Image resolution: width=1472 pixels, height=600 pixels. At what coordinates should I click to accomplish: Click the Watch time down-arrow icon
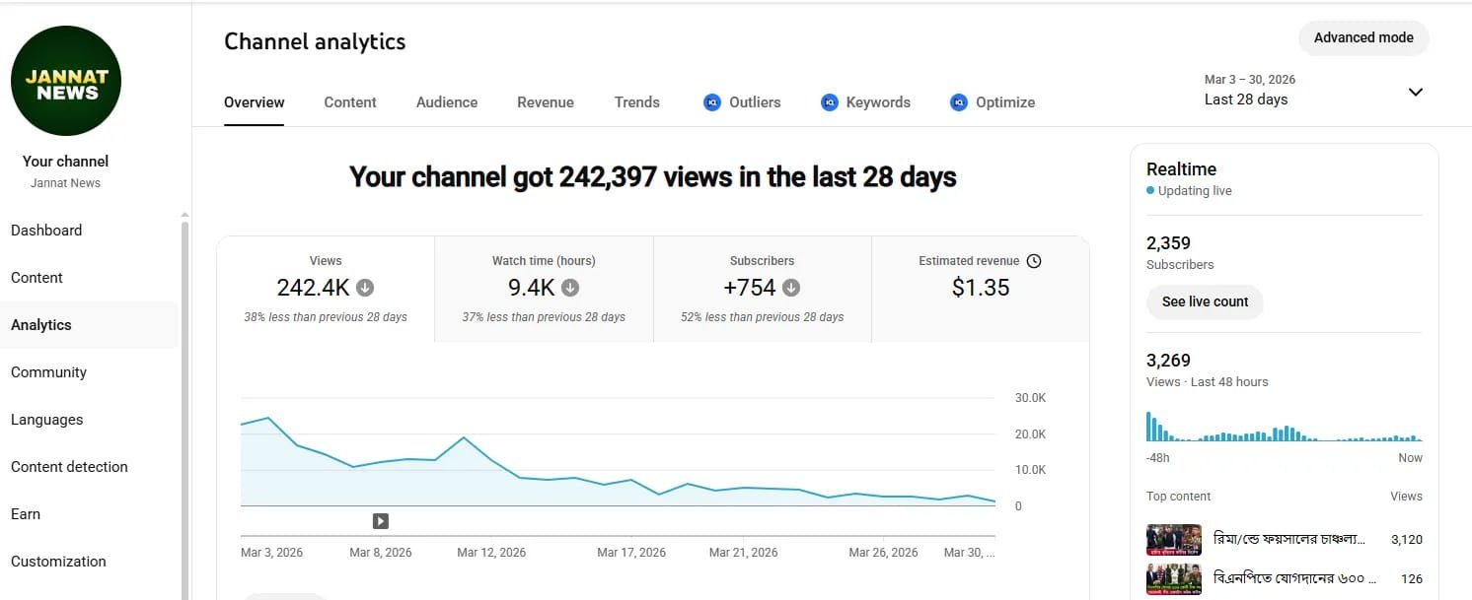click(570, 288)
